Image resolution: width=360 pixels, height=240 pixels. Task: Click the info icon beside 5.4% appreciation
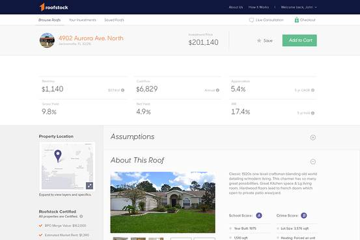(312, 90)
